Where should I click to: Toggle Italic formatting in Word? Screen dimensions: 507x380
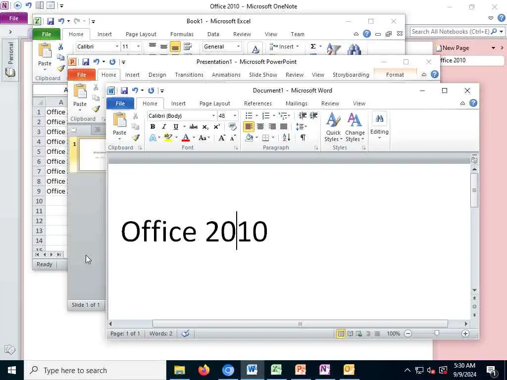(x=164, y=127)
